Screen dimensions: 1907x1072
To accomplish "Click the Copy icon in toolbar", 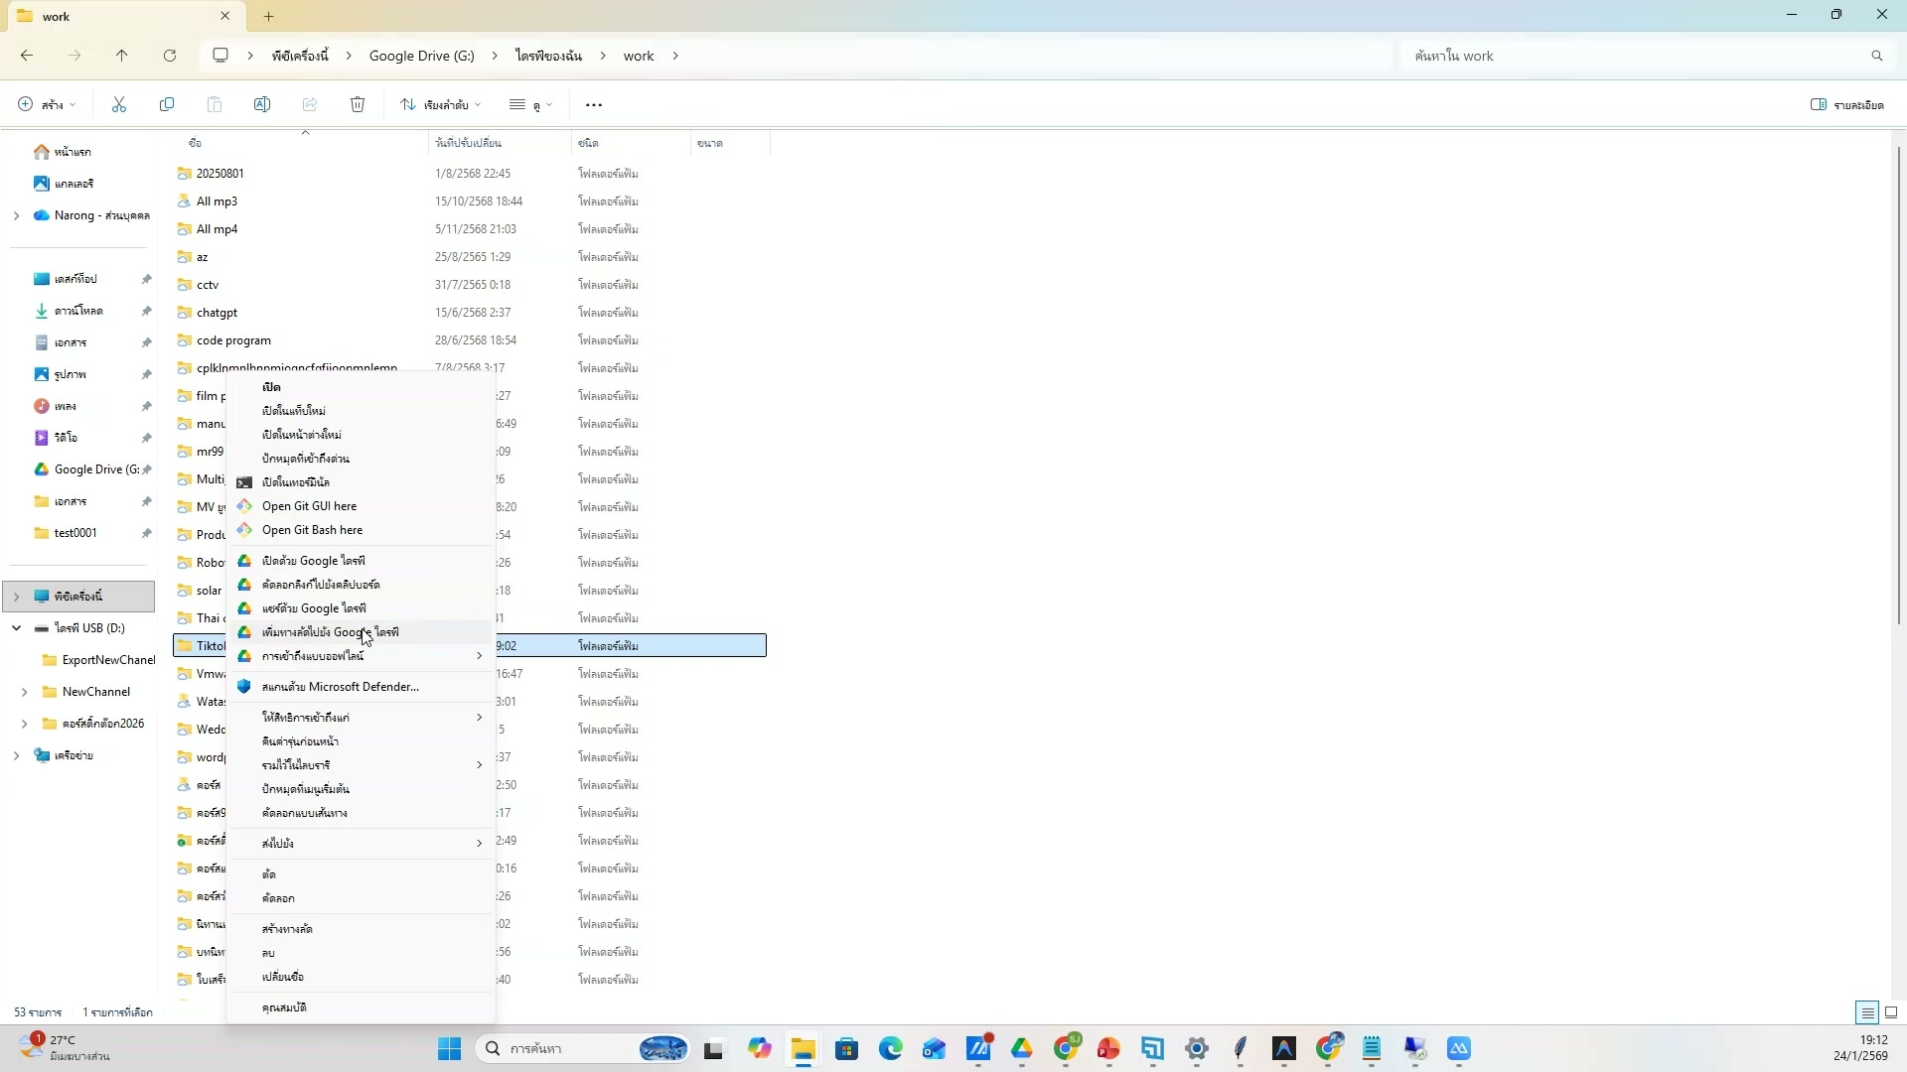I will (167, 105).
